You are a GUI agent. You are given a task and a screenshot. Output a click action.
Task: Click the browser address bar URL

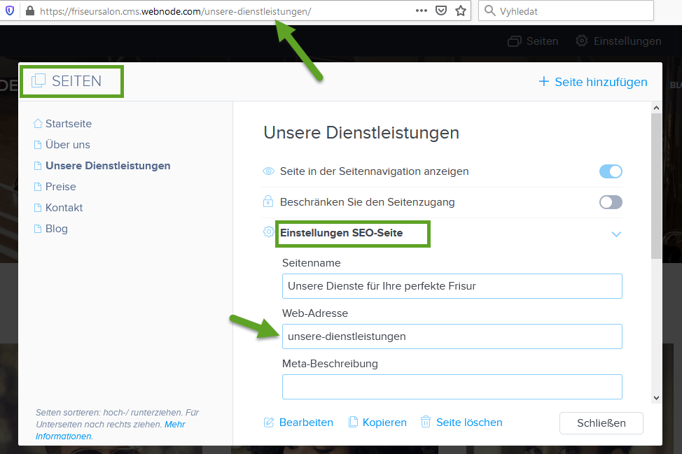(x=175, y=11)
